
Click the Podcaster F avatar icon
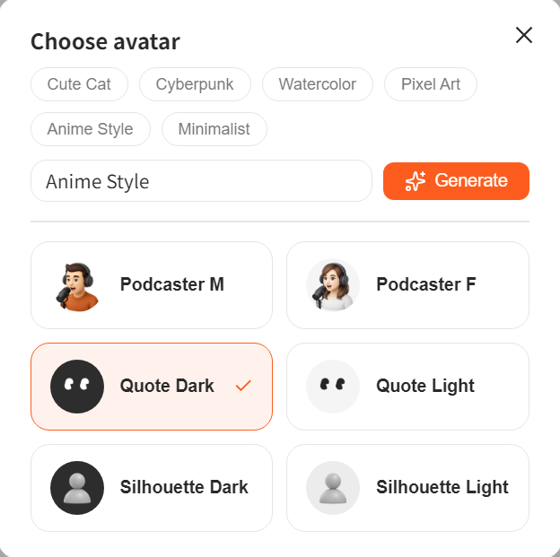tap(333, 285)
